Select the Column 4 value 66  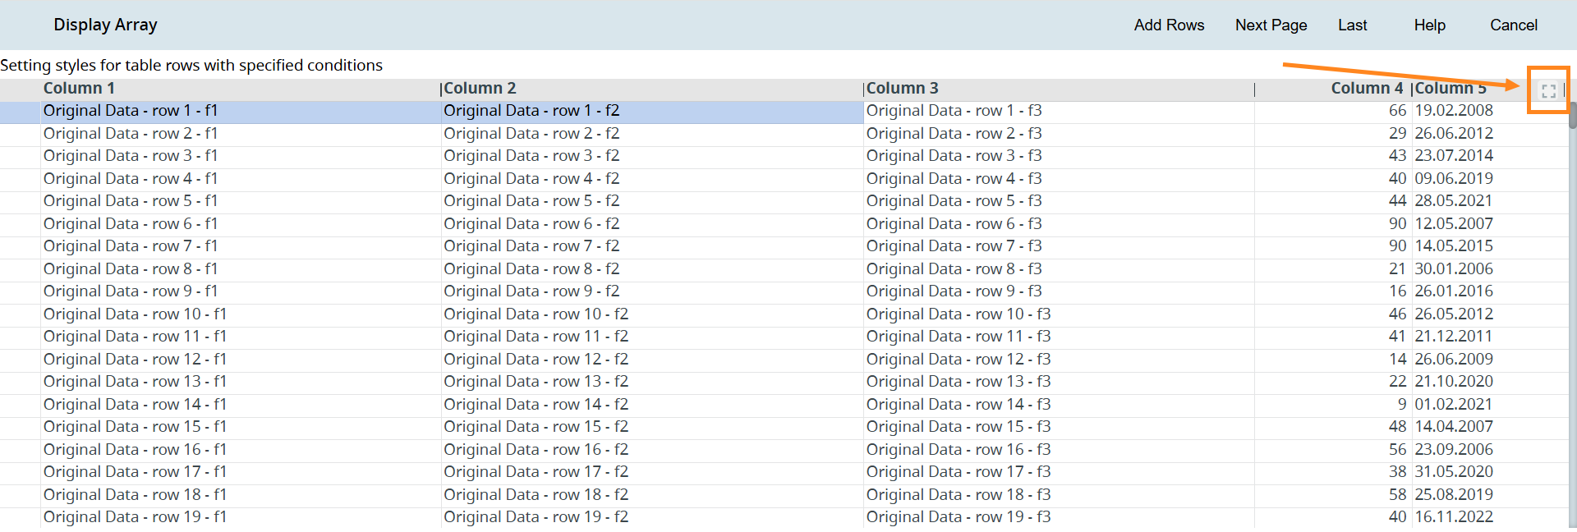coord(1397,111)
